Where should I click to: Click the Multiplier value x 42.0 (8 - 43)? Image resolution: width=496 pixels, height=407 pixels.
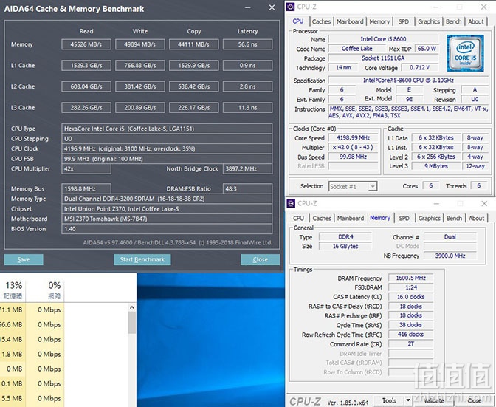(353, 148)
